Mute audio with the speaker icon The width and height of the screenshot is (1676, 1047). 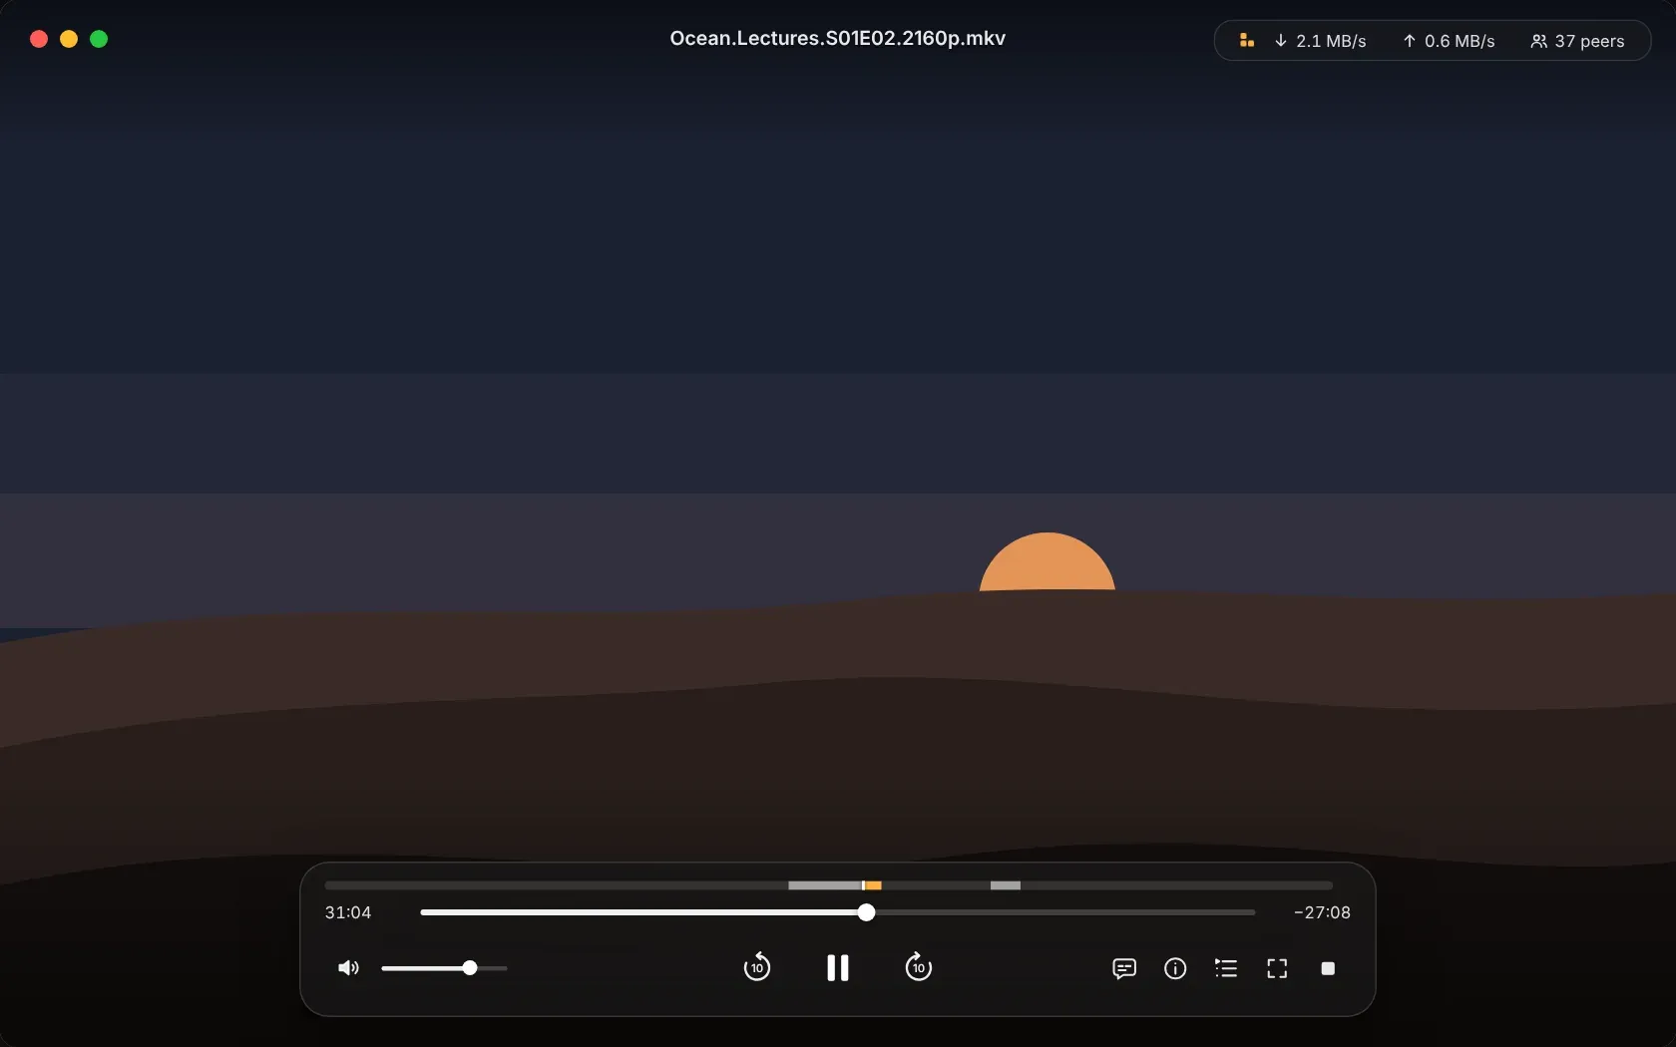point(348,968)
